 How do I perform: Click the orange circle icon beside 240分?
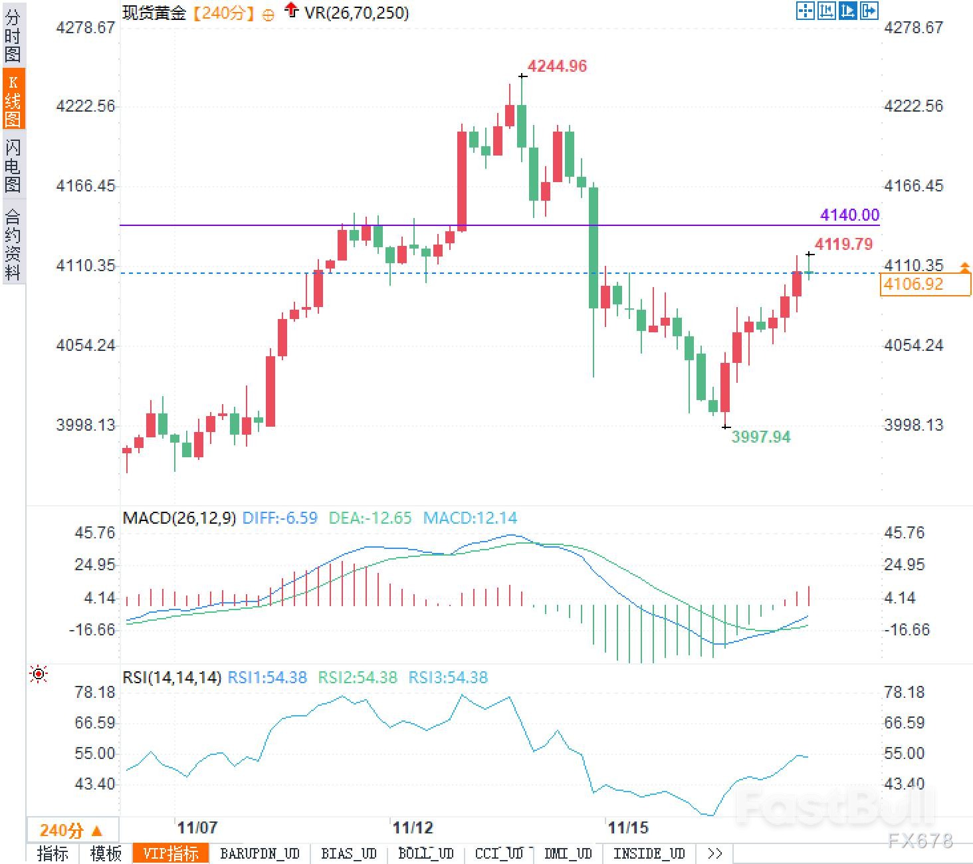coord(268,15)
